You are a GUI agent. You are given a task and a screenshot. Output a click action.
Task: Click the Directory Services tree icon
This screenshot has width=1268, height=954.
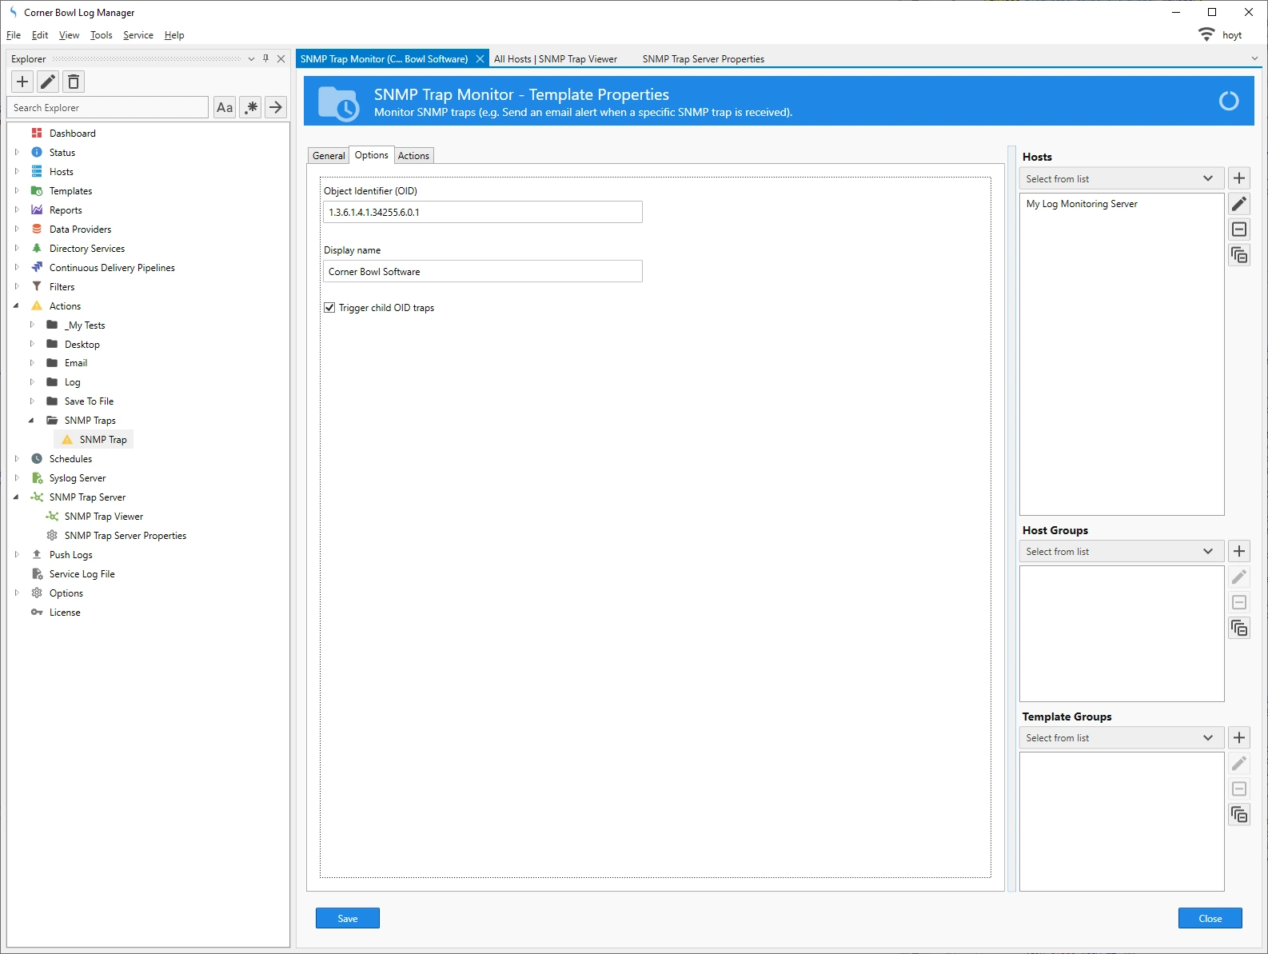click(37, 248)
